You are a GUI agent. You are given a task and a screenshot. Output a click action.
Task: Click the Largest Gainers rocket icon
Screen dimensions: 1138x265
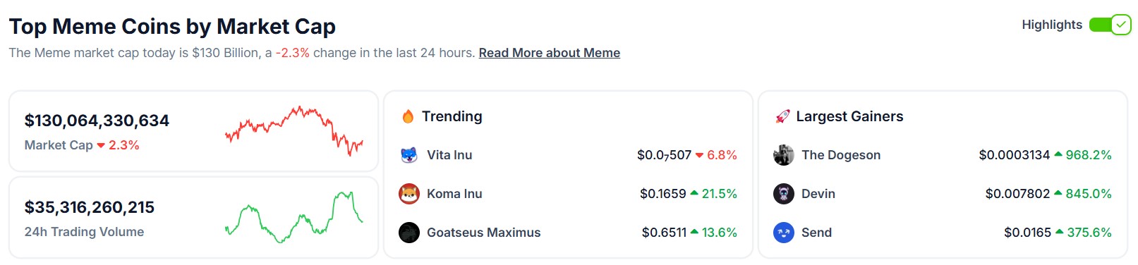click(x=782, y=116)
